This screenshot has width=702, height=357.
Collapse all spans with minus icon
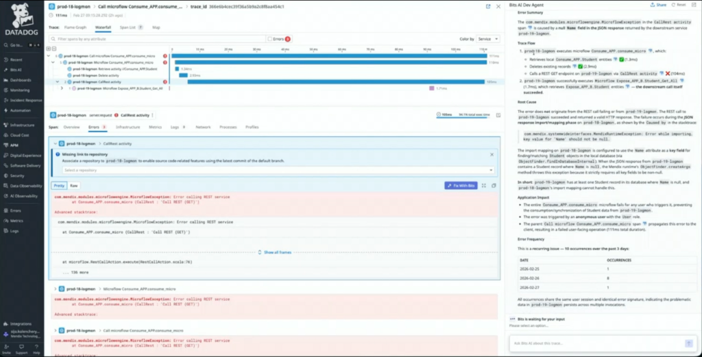54,49
